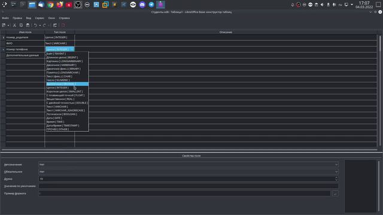Choose SMALLINT from the field type list
Image resolution: width=383 pixels, height=215 pixels.
(x=67, y=91)
